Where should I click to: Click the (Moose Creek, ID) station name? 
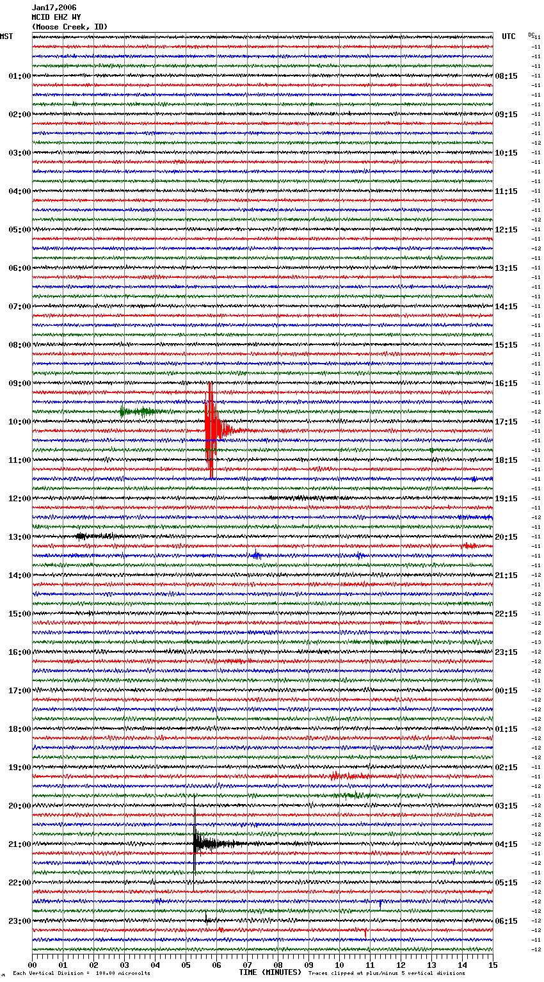(70, 27)
